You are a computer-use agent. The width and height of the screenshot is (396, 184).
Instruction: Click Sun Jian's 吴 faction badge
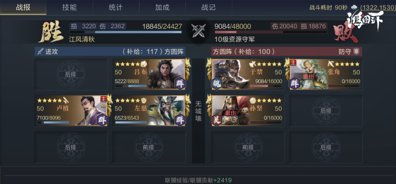tap(217, 120)
